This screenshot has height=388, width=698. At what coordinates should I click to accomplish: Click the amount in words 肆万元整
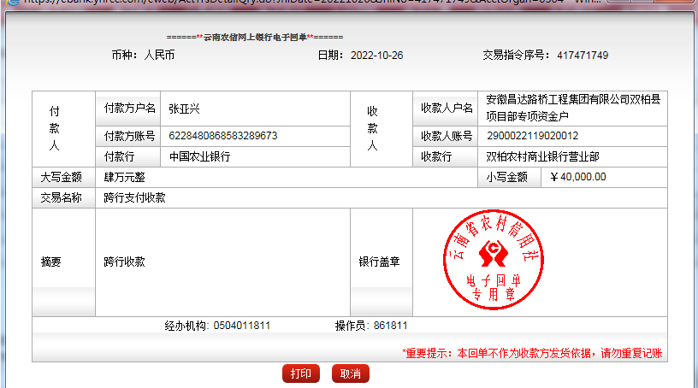(125, 178)
